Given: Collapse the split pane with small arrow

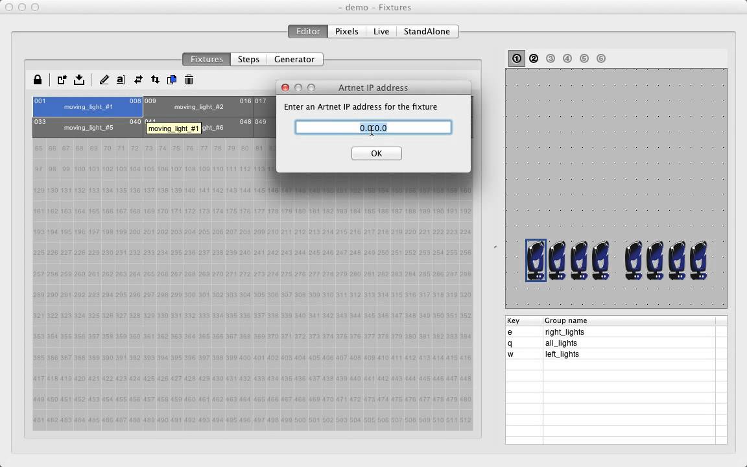Looking at the screenshot, I should 495,247.
